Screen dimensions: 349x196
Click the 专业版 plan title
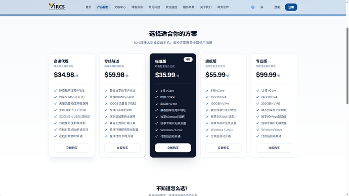(261, 61)
